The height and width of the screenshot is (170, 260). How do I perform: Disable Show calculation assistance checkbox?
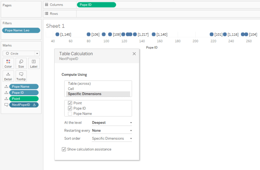click(64, 149)
